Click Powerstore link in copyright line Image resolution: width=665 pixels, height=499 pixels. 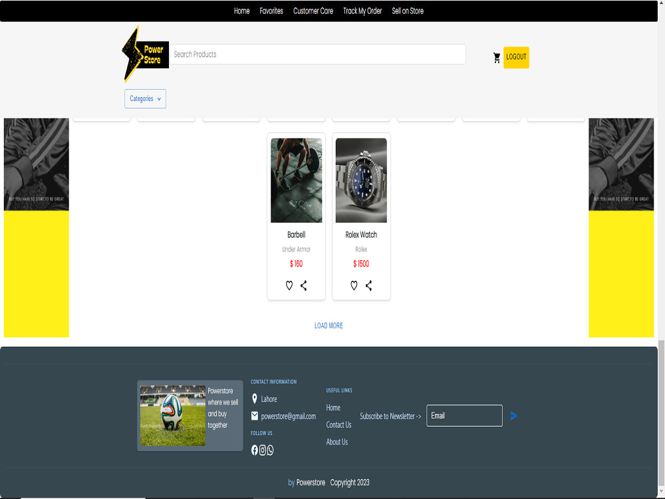click(311, 482)
